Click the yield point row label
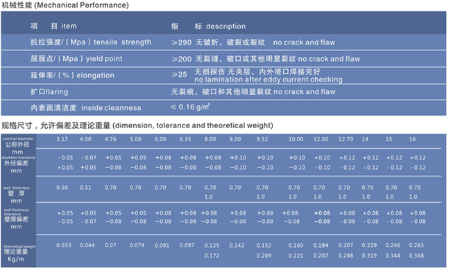Screen dimensions: 451x270 click(x=76, y=59)
